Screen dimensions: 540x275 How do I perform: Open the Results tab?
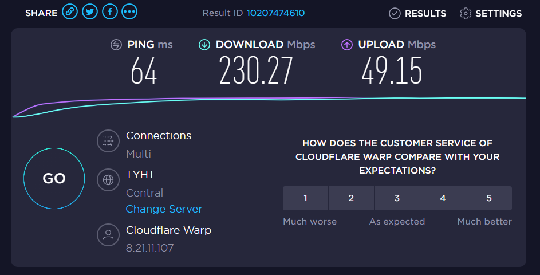417,13
